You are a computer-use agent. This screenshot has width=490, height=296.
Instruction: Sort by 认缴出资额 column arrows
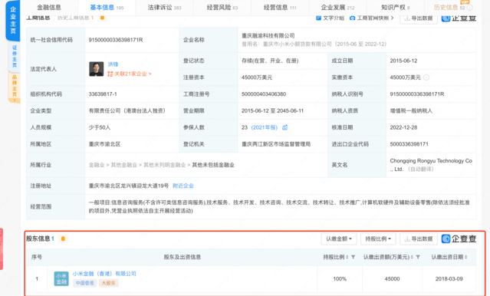(412, 257)
